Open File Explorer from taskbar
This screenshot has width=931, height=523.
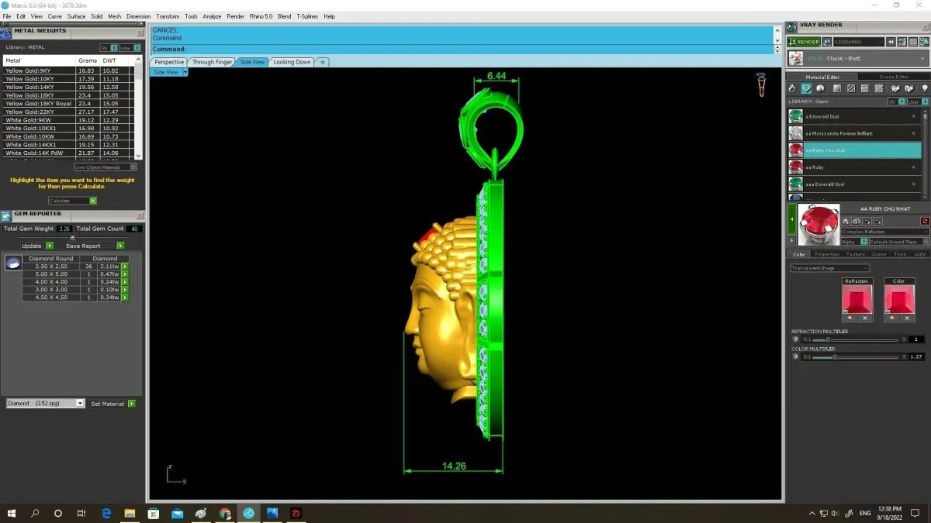pyautogui.click(x=130, y=513)
